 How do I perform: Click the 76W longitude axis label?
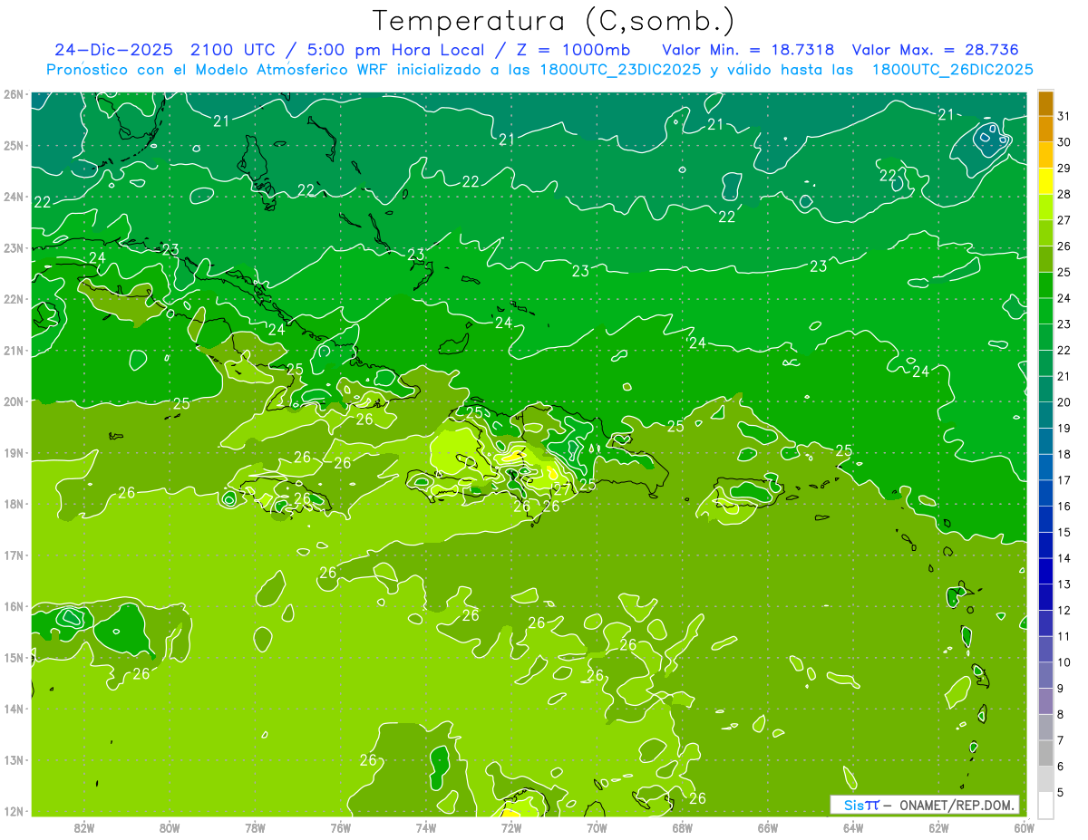pos(340,826)
